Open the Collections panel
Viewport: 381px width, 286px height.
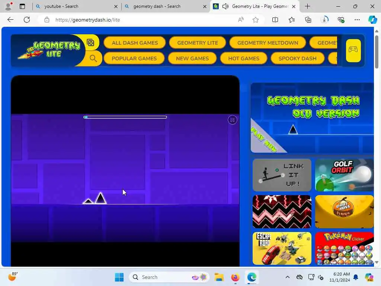[308, 20]
